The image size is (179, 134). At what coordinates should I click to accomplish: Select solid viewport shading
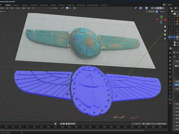tap(158, 8)
